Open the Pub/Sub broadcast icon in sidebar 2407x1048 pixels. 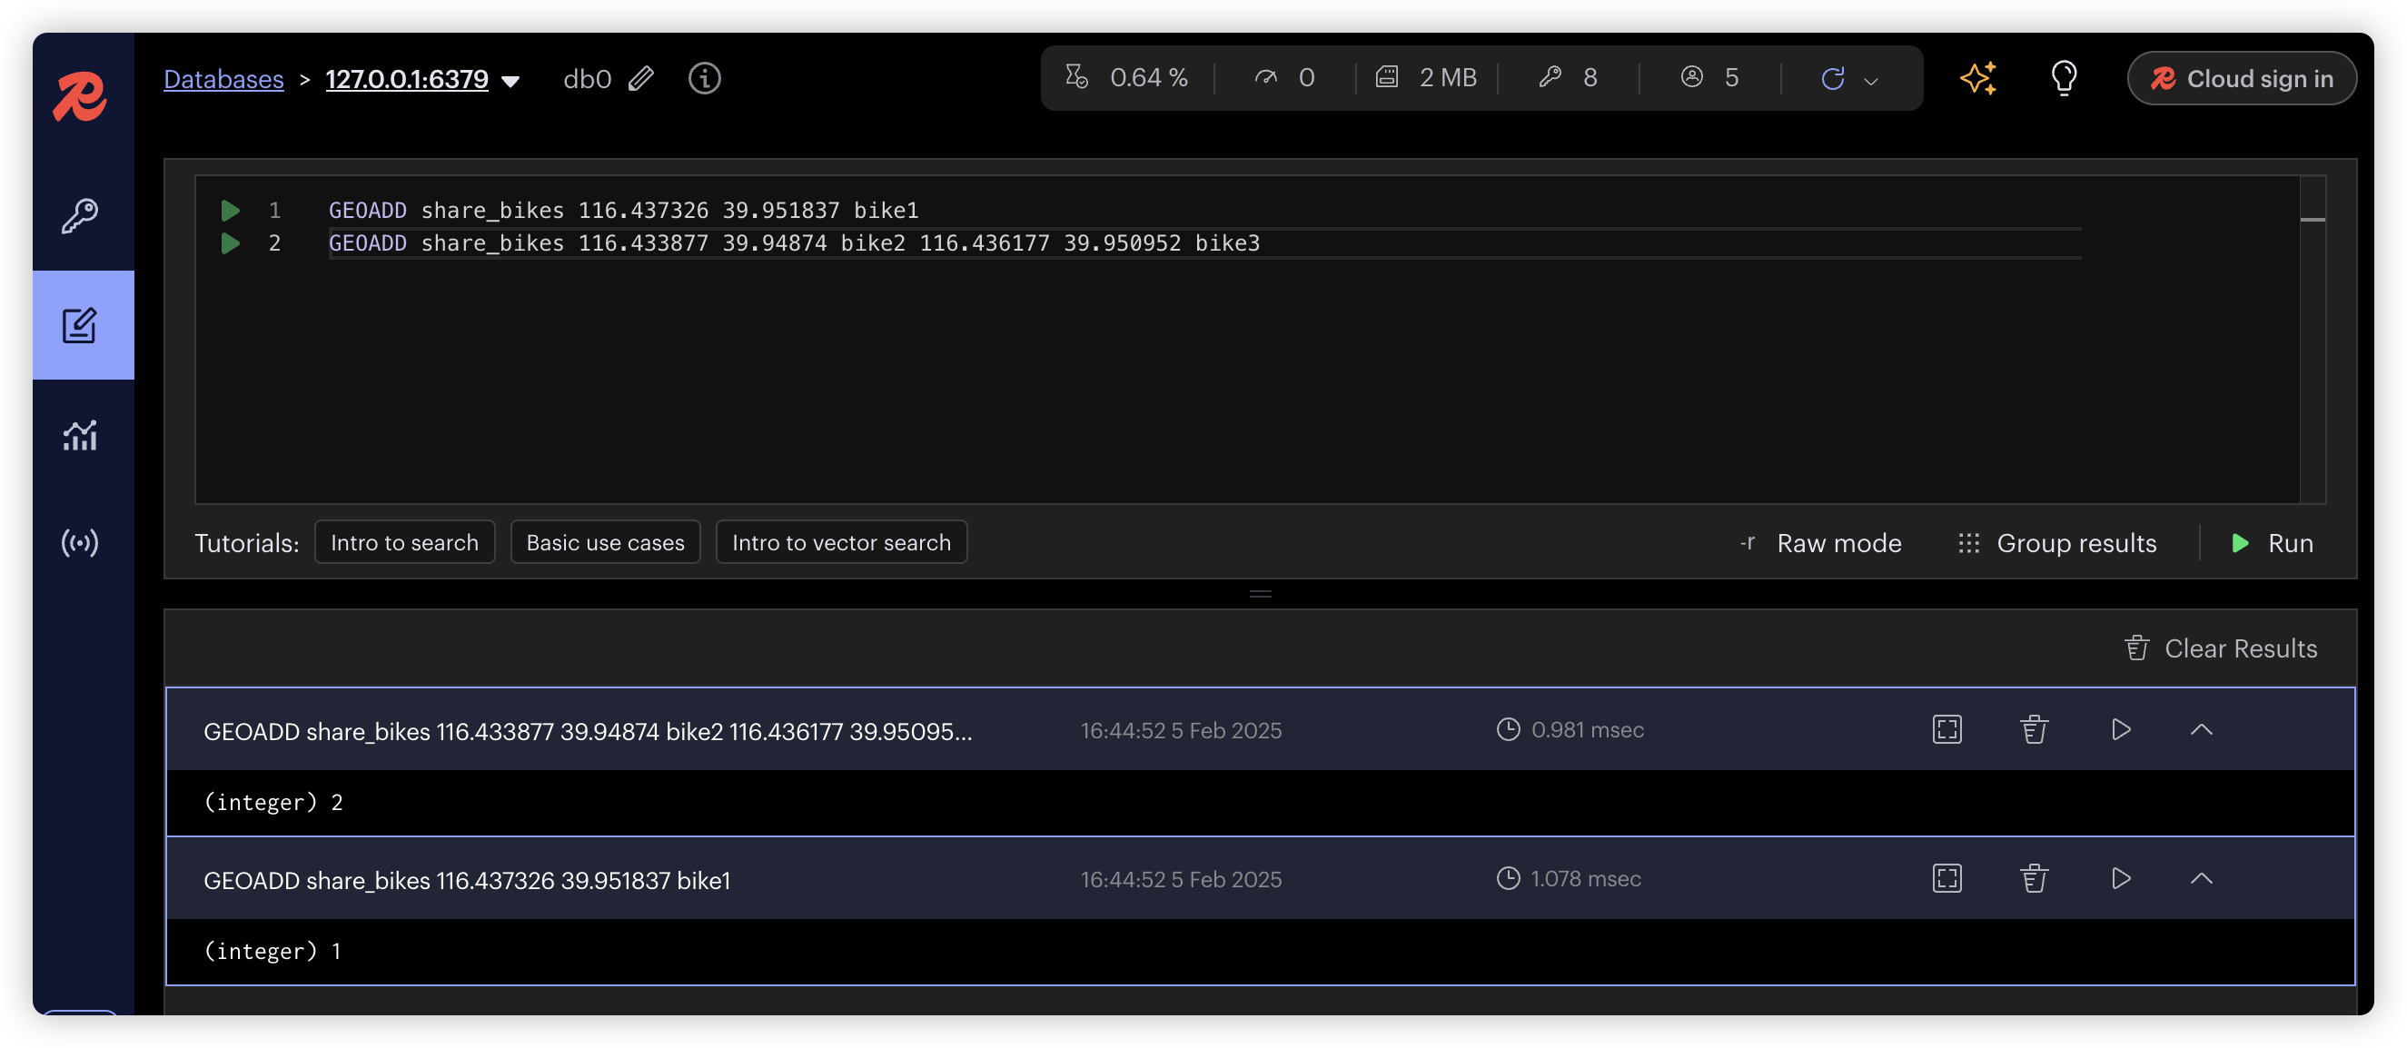pos(80,543)
